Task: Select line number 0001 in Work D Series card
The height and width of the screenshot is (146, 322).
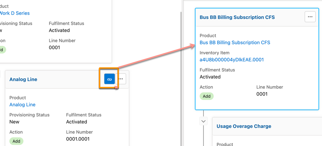Action: click(55, 47)
